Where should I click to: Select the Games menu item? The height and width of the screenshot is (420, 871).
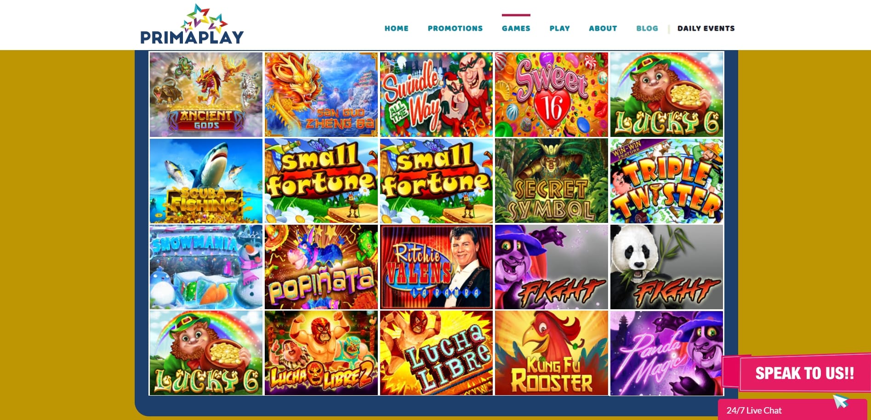pos(516,28)
